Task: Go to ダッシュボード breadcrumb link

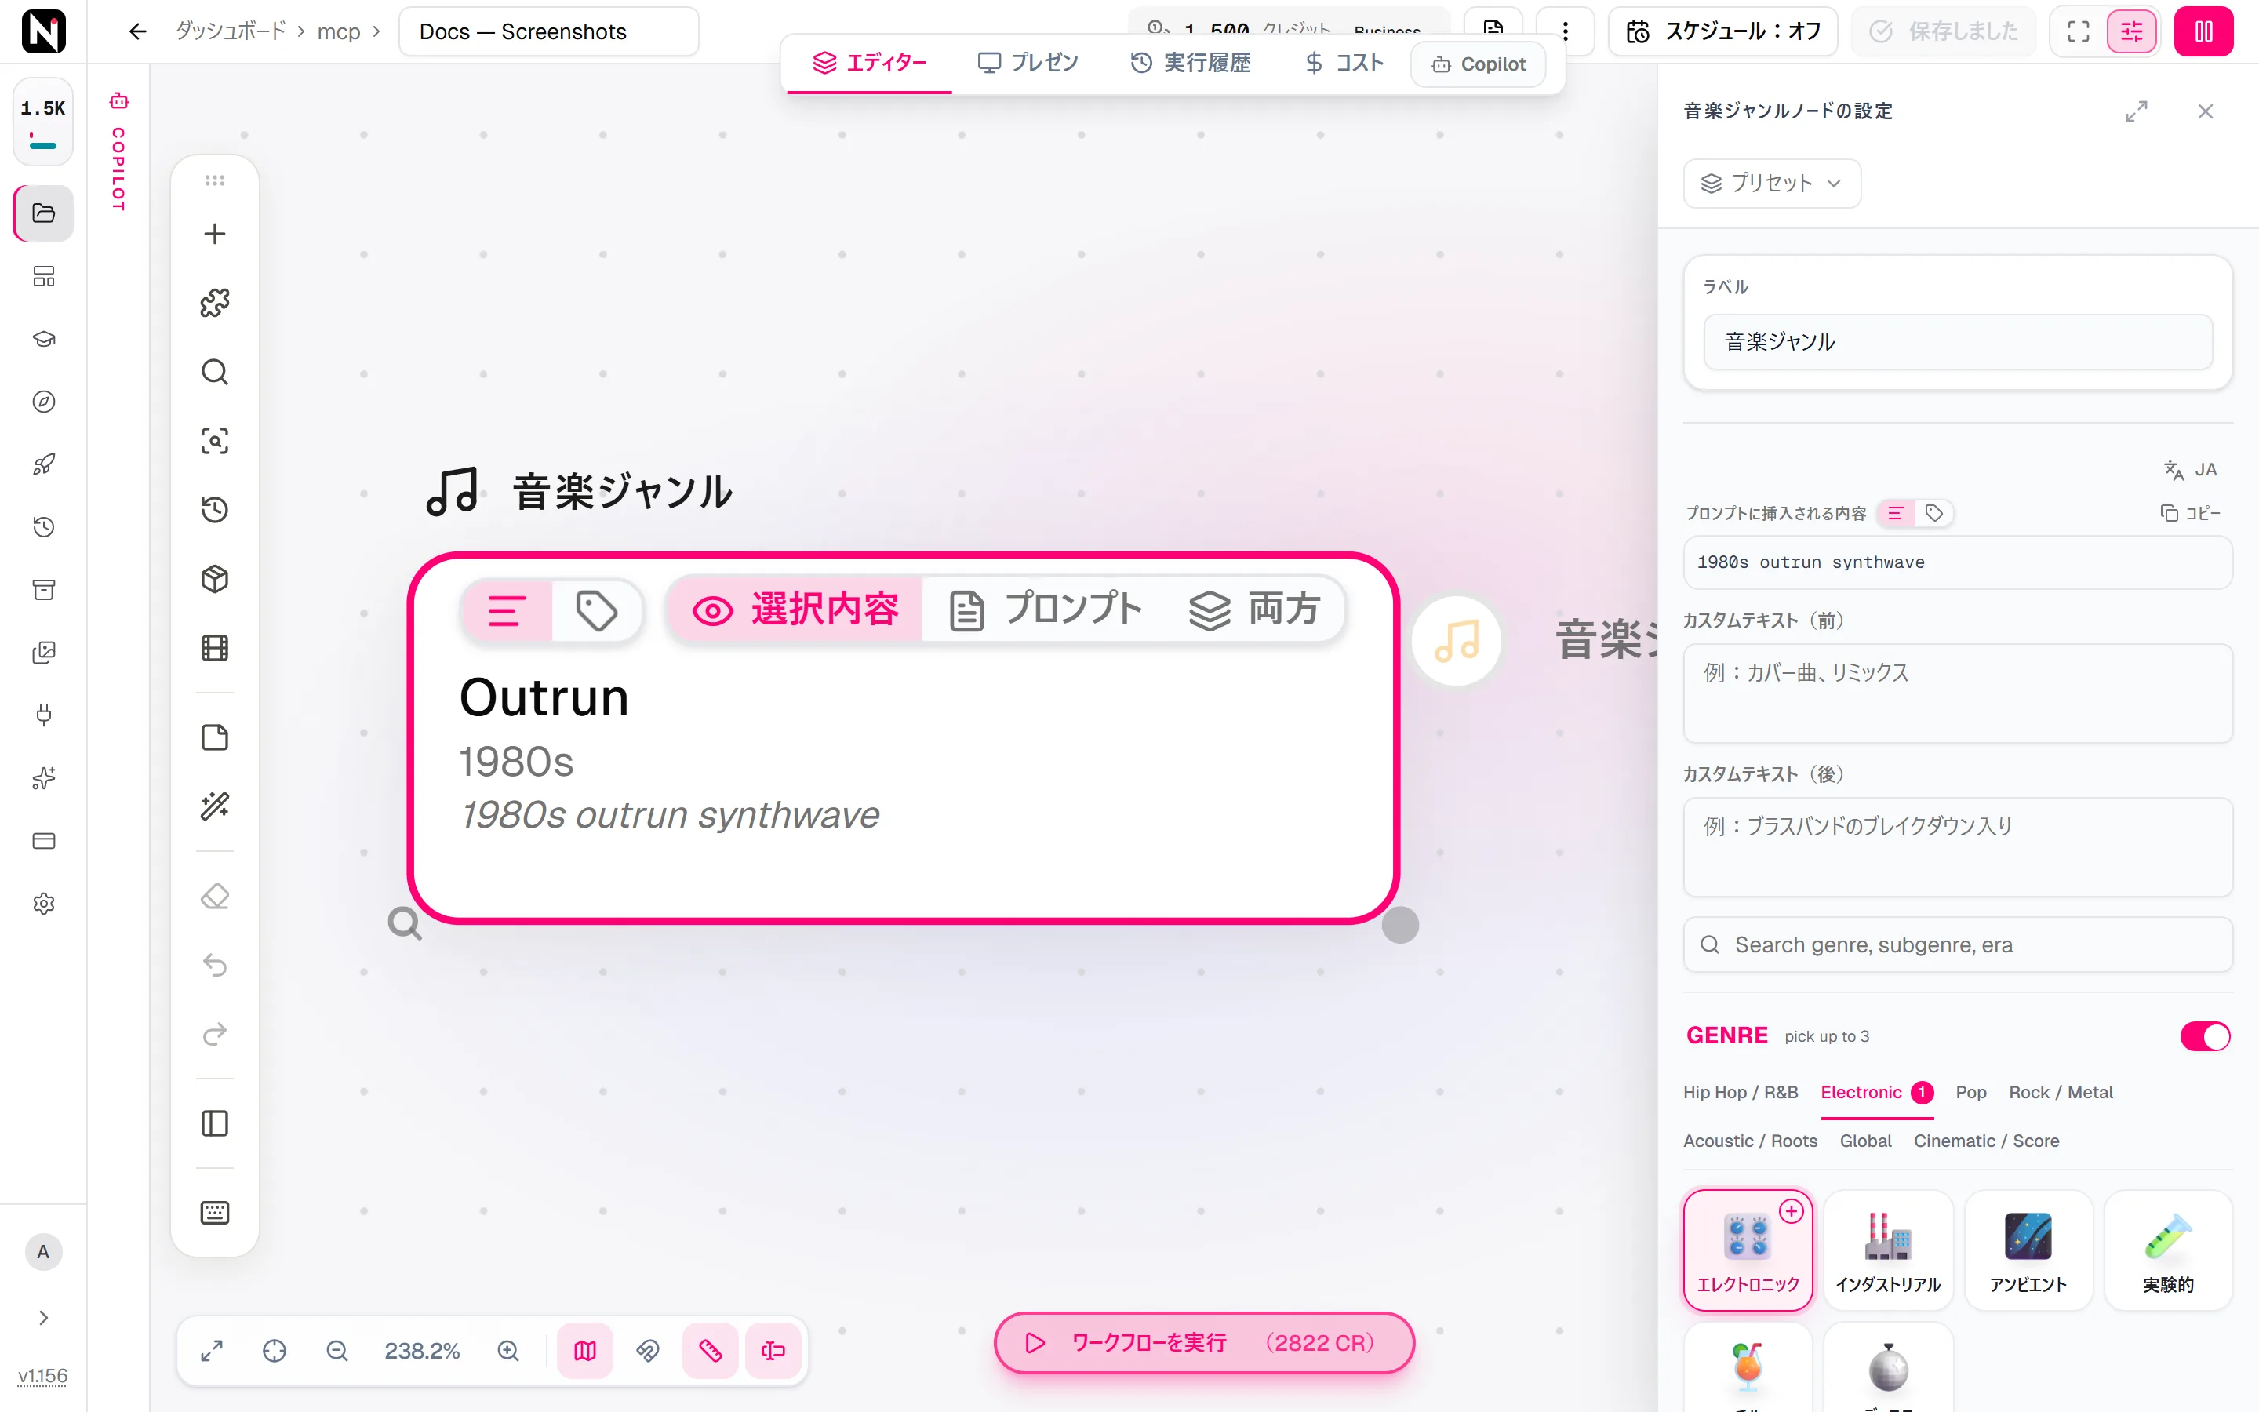Action: [x=231, y=31]
